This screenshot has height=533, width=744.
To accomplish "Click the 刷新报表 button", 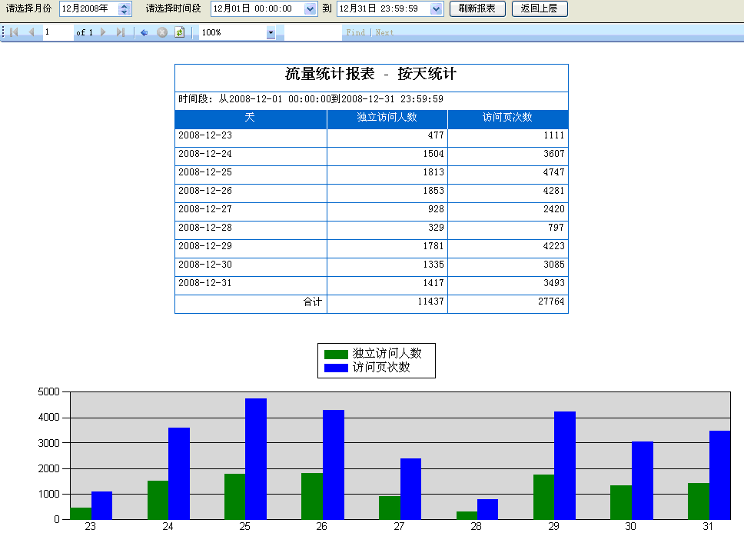I will pos(477,9).
